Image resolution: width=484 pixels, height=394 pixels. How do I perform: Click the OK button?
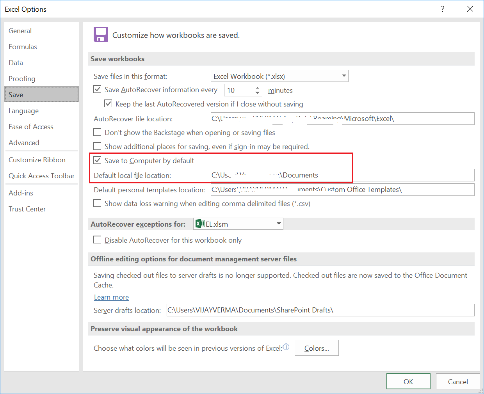point(408,382)
